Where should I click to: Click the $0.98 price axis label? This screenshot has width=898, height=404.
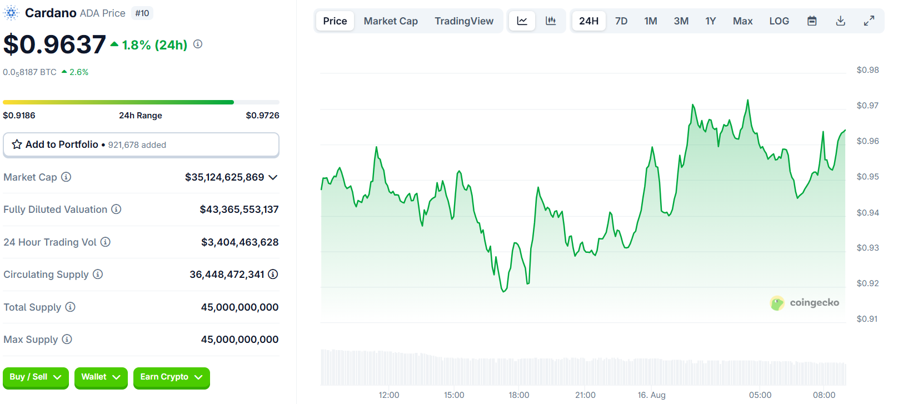point(867,70)
